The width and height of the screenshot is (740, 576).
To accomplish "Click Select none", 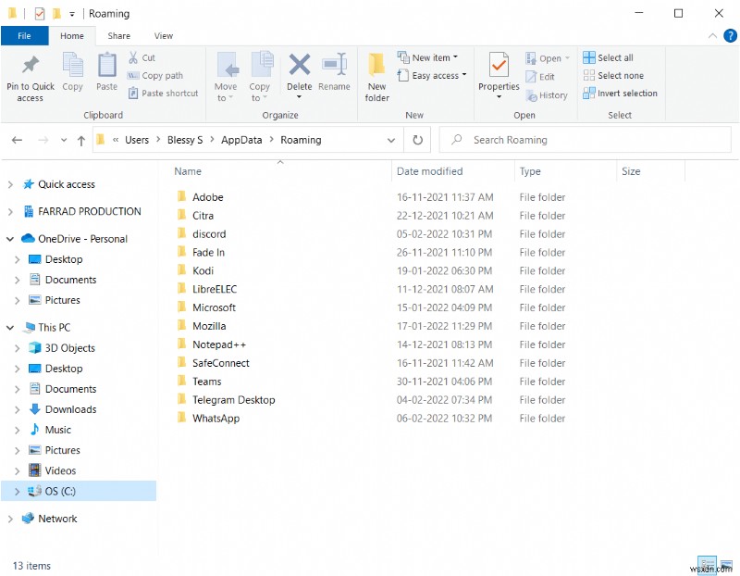I will (x=613, y=76).
